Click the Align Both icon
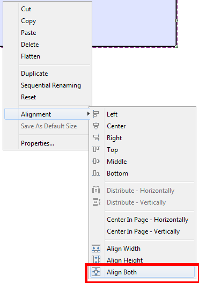 click(96, 272)
